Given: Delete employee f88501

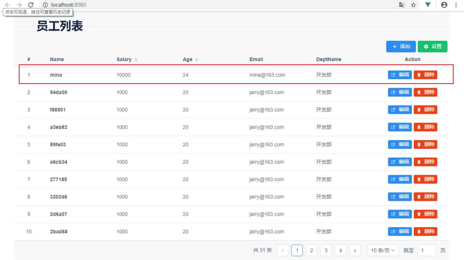Looking at the screenshot, I should click(x=426, y=110).
